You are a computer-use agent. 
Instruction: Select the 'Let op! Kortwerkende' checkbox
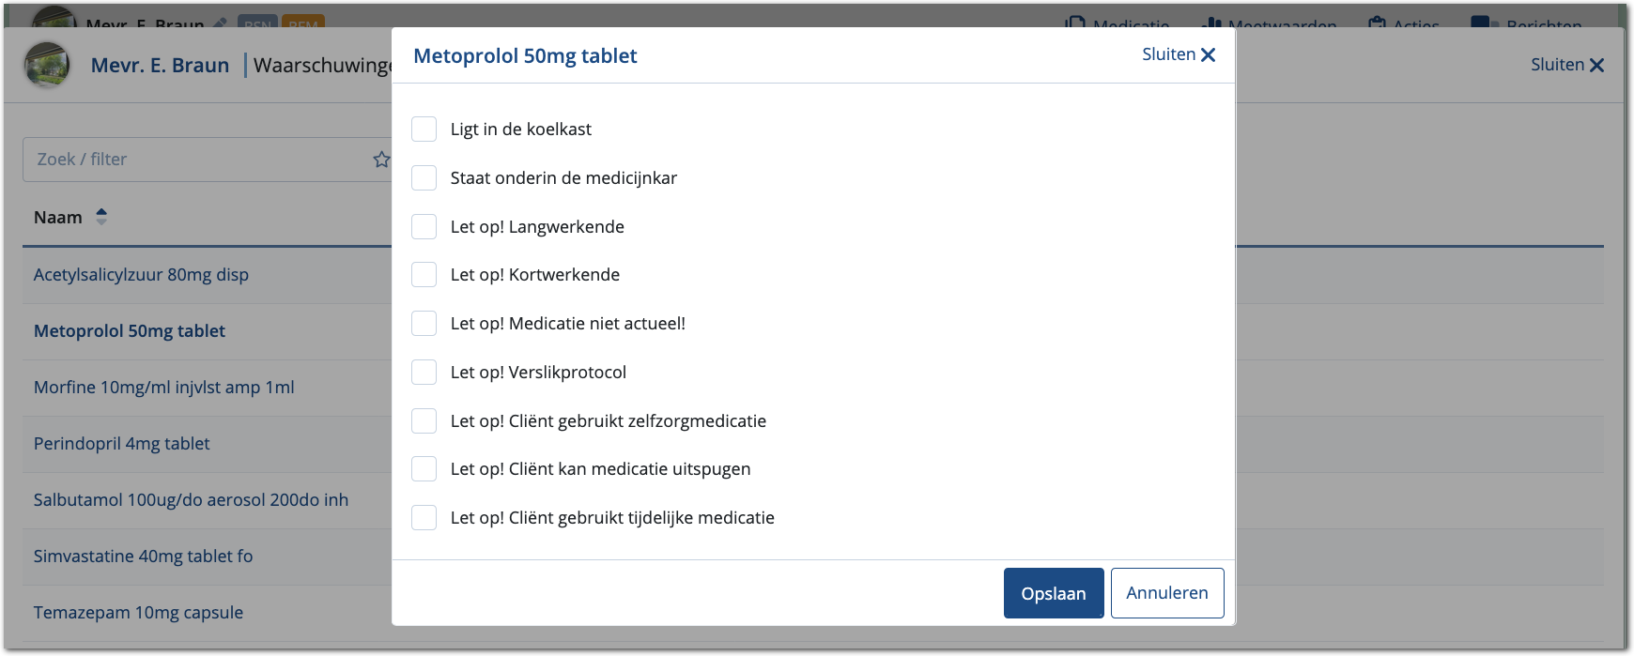click(x=424, y=275)
